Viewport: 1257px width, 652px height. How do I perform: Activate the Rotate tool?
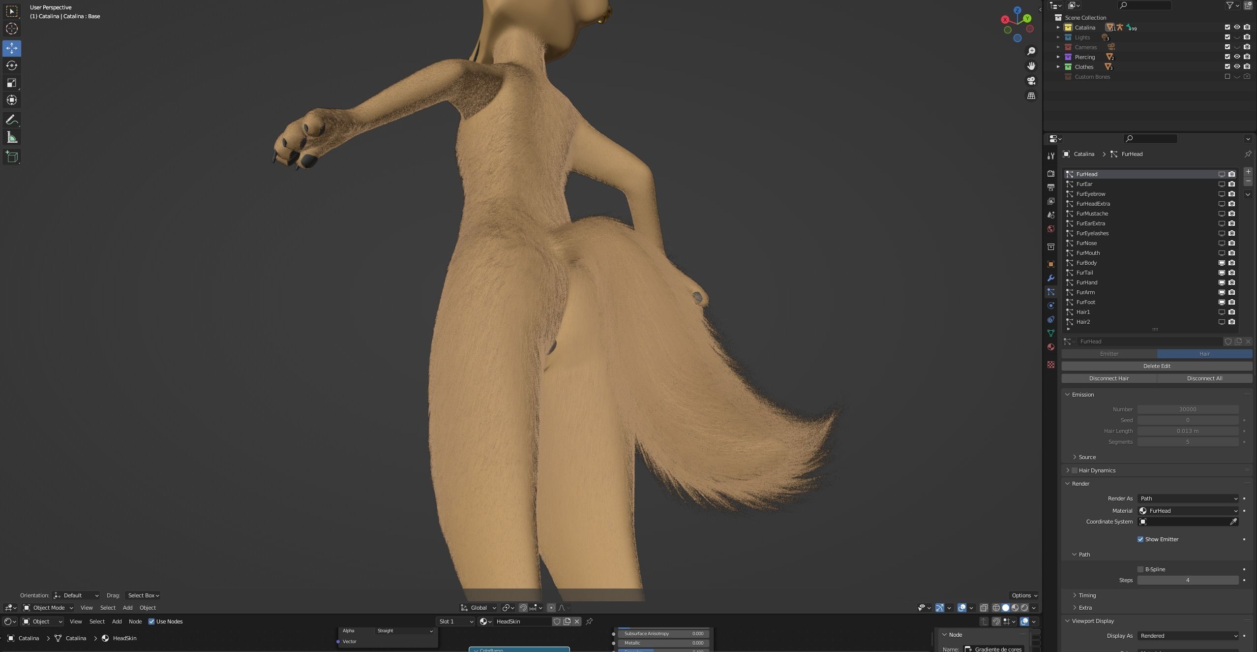(12, 65)
